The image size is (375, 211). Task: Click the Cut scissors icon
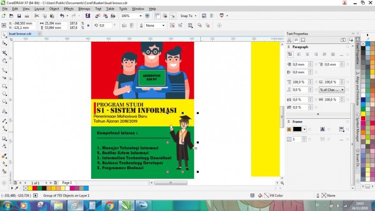tap(36, 16)
